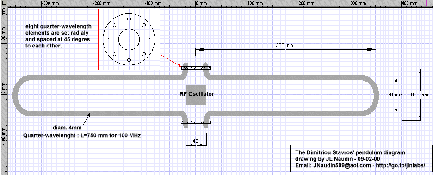433x175 pixels.
Task: Select the inner circle of the flange detail
Action: pyautogui.click(x=129, y=40)
